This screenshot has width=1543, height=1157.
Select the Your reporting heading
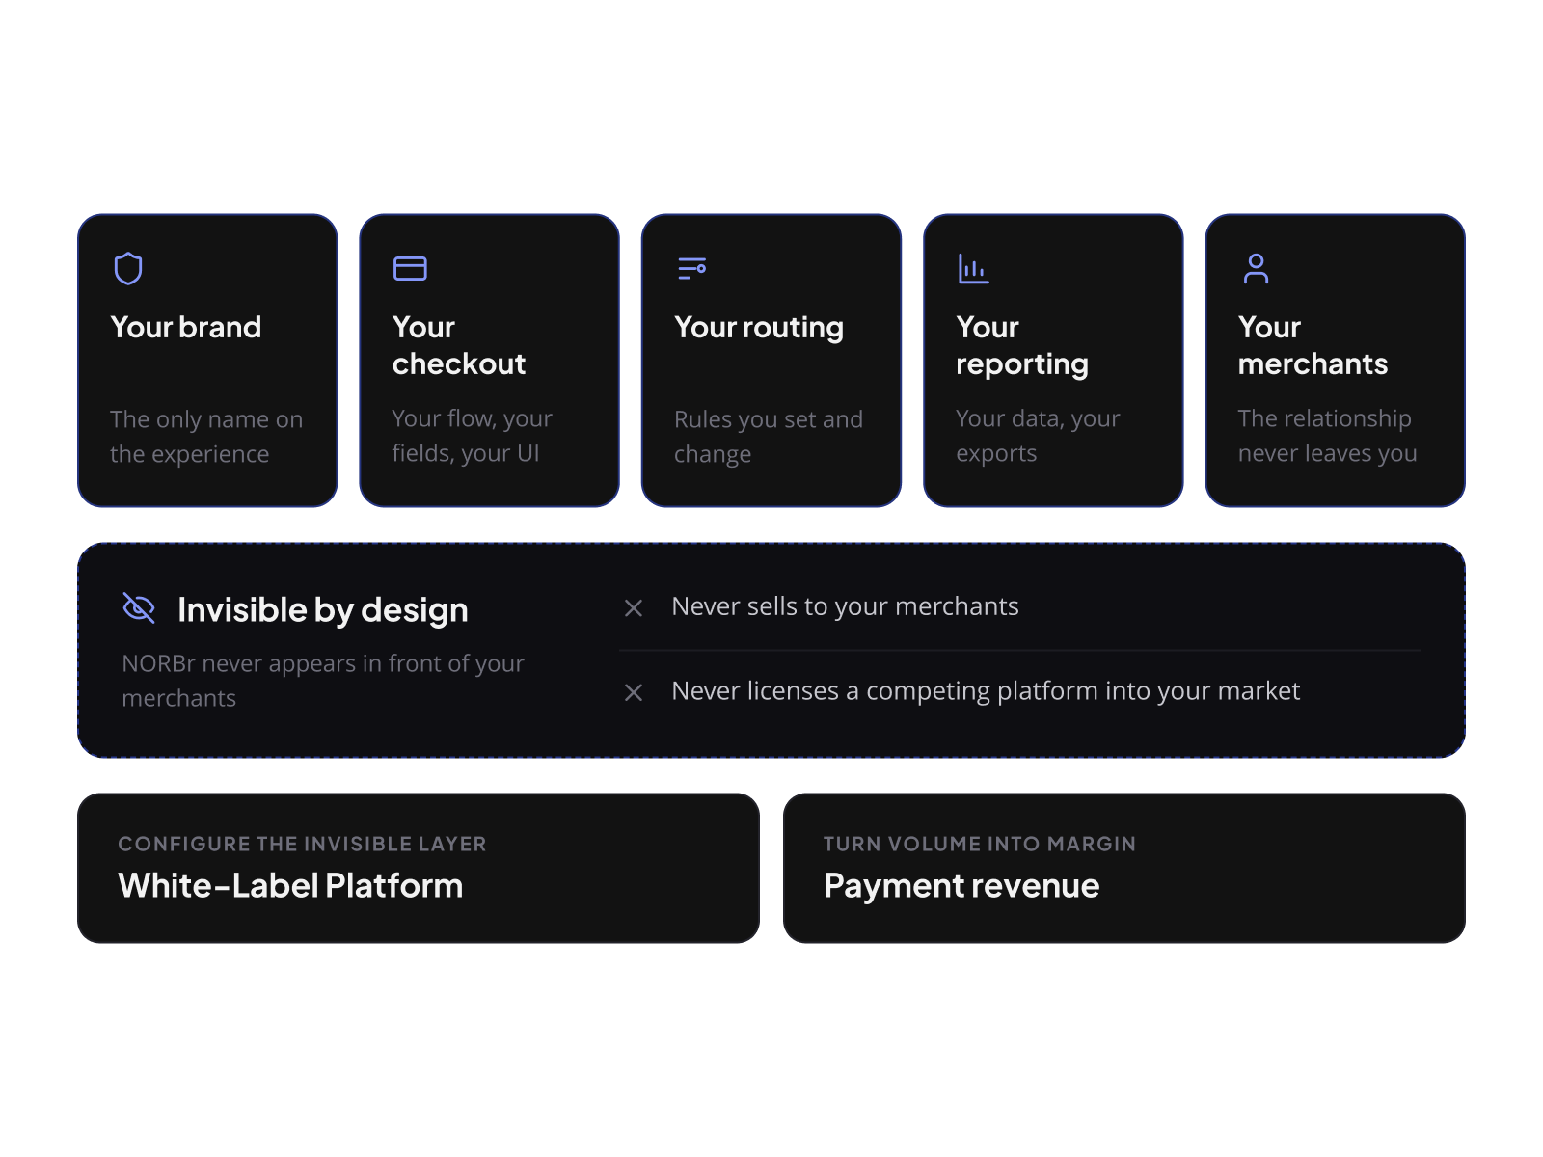[1022, 346]
